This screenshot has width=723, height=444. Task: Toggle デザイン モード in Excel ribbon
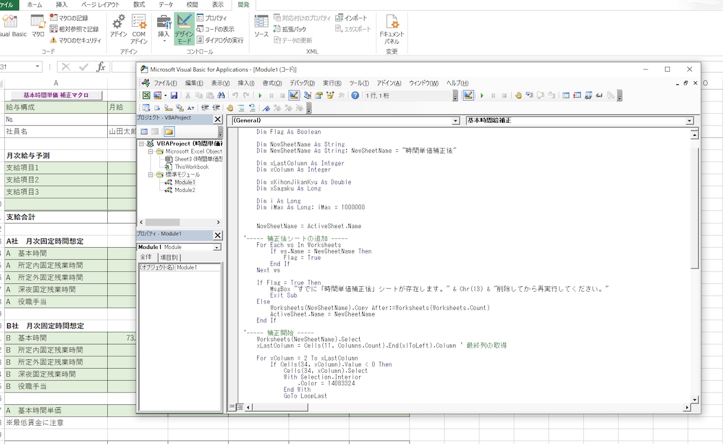click(x=184, y=29)
